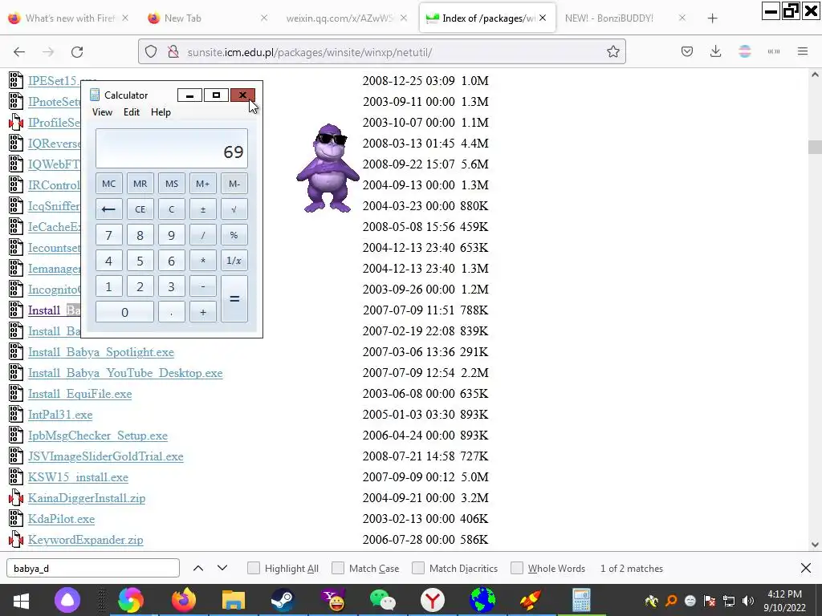
Task: Open the globe icon in the taskbar
Action: [x=482, y=600]
